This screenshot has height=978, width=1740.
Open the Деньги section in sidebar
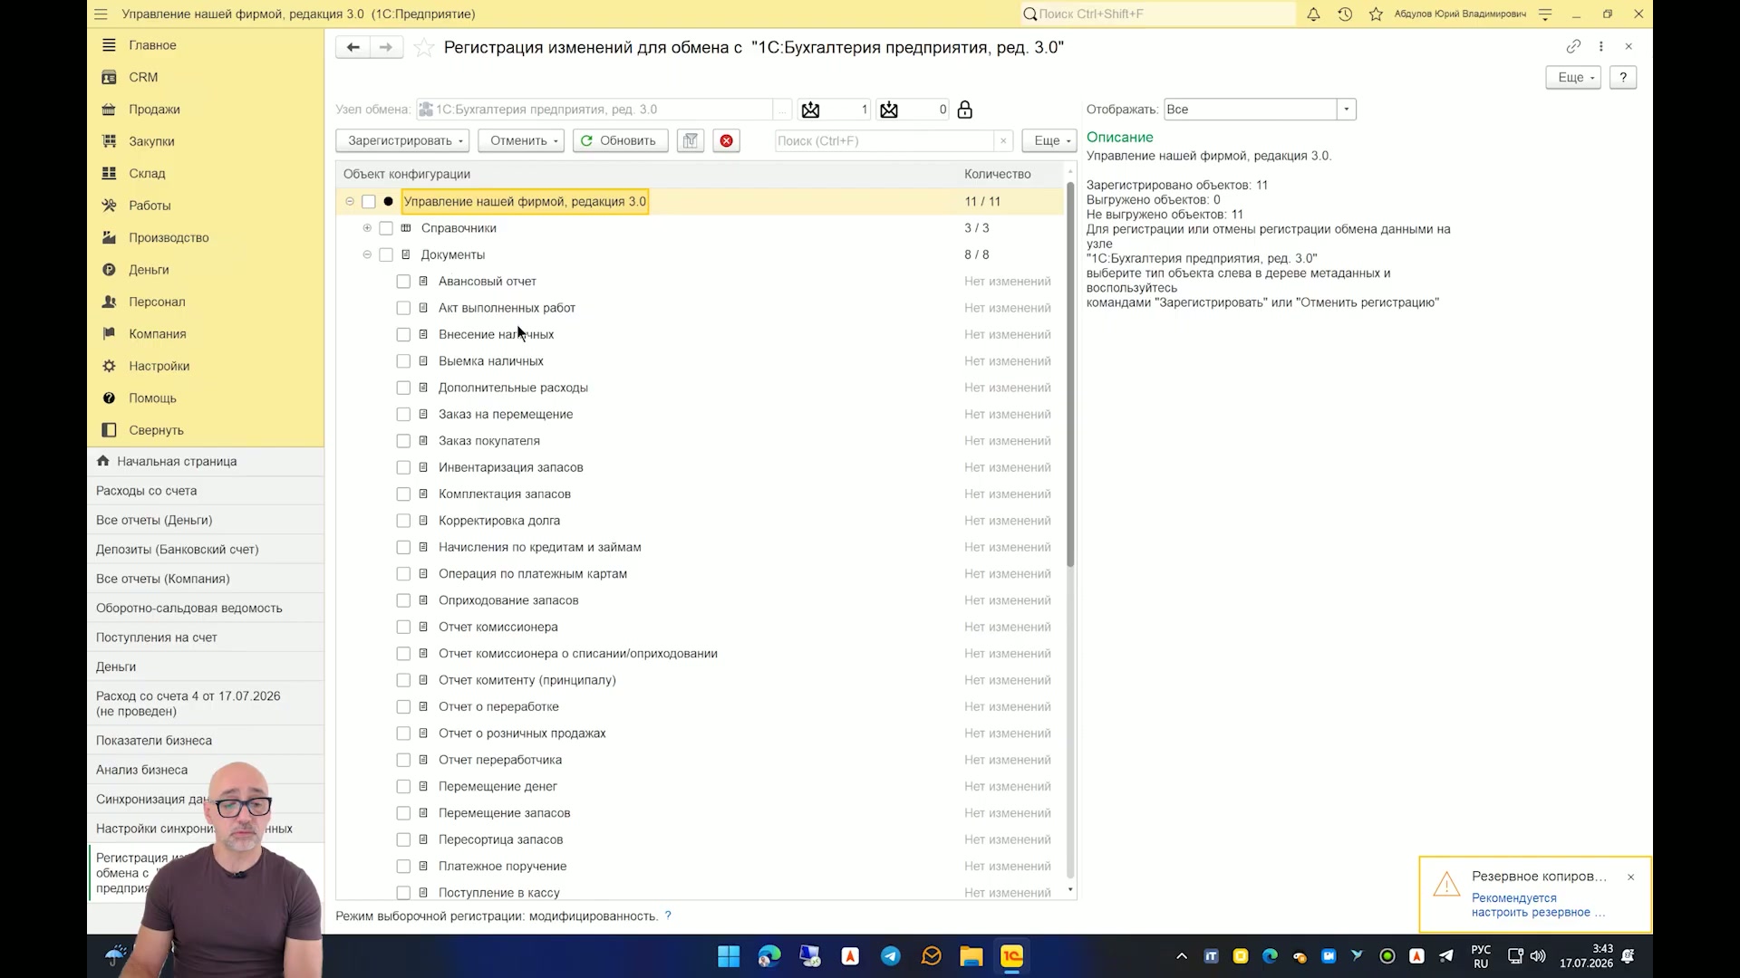(x=149, y=270)
